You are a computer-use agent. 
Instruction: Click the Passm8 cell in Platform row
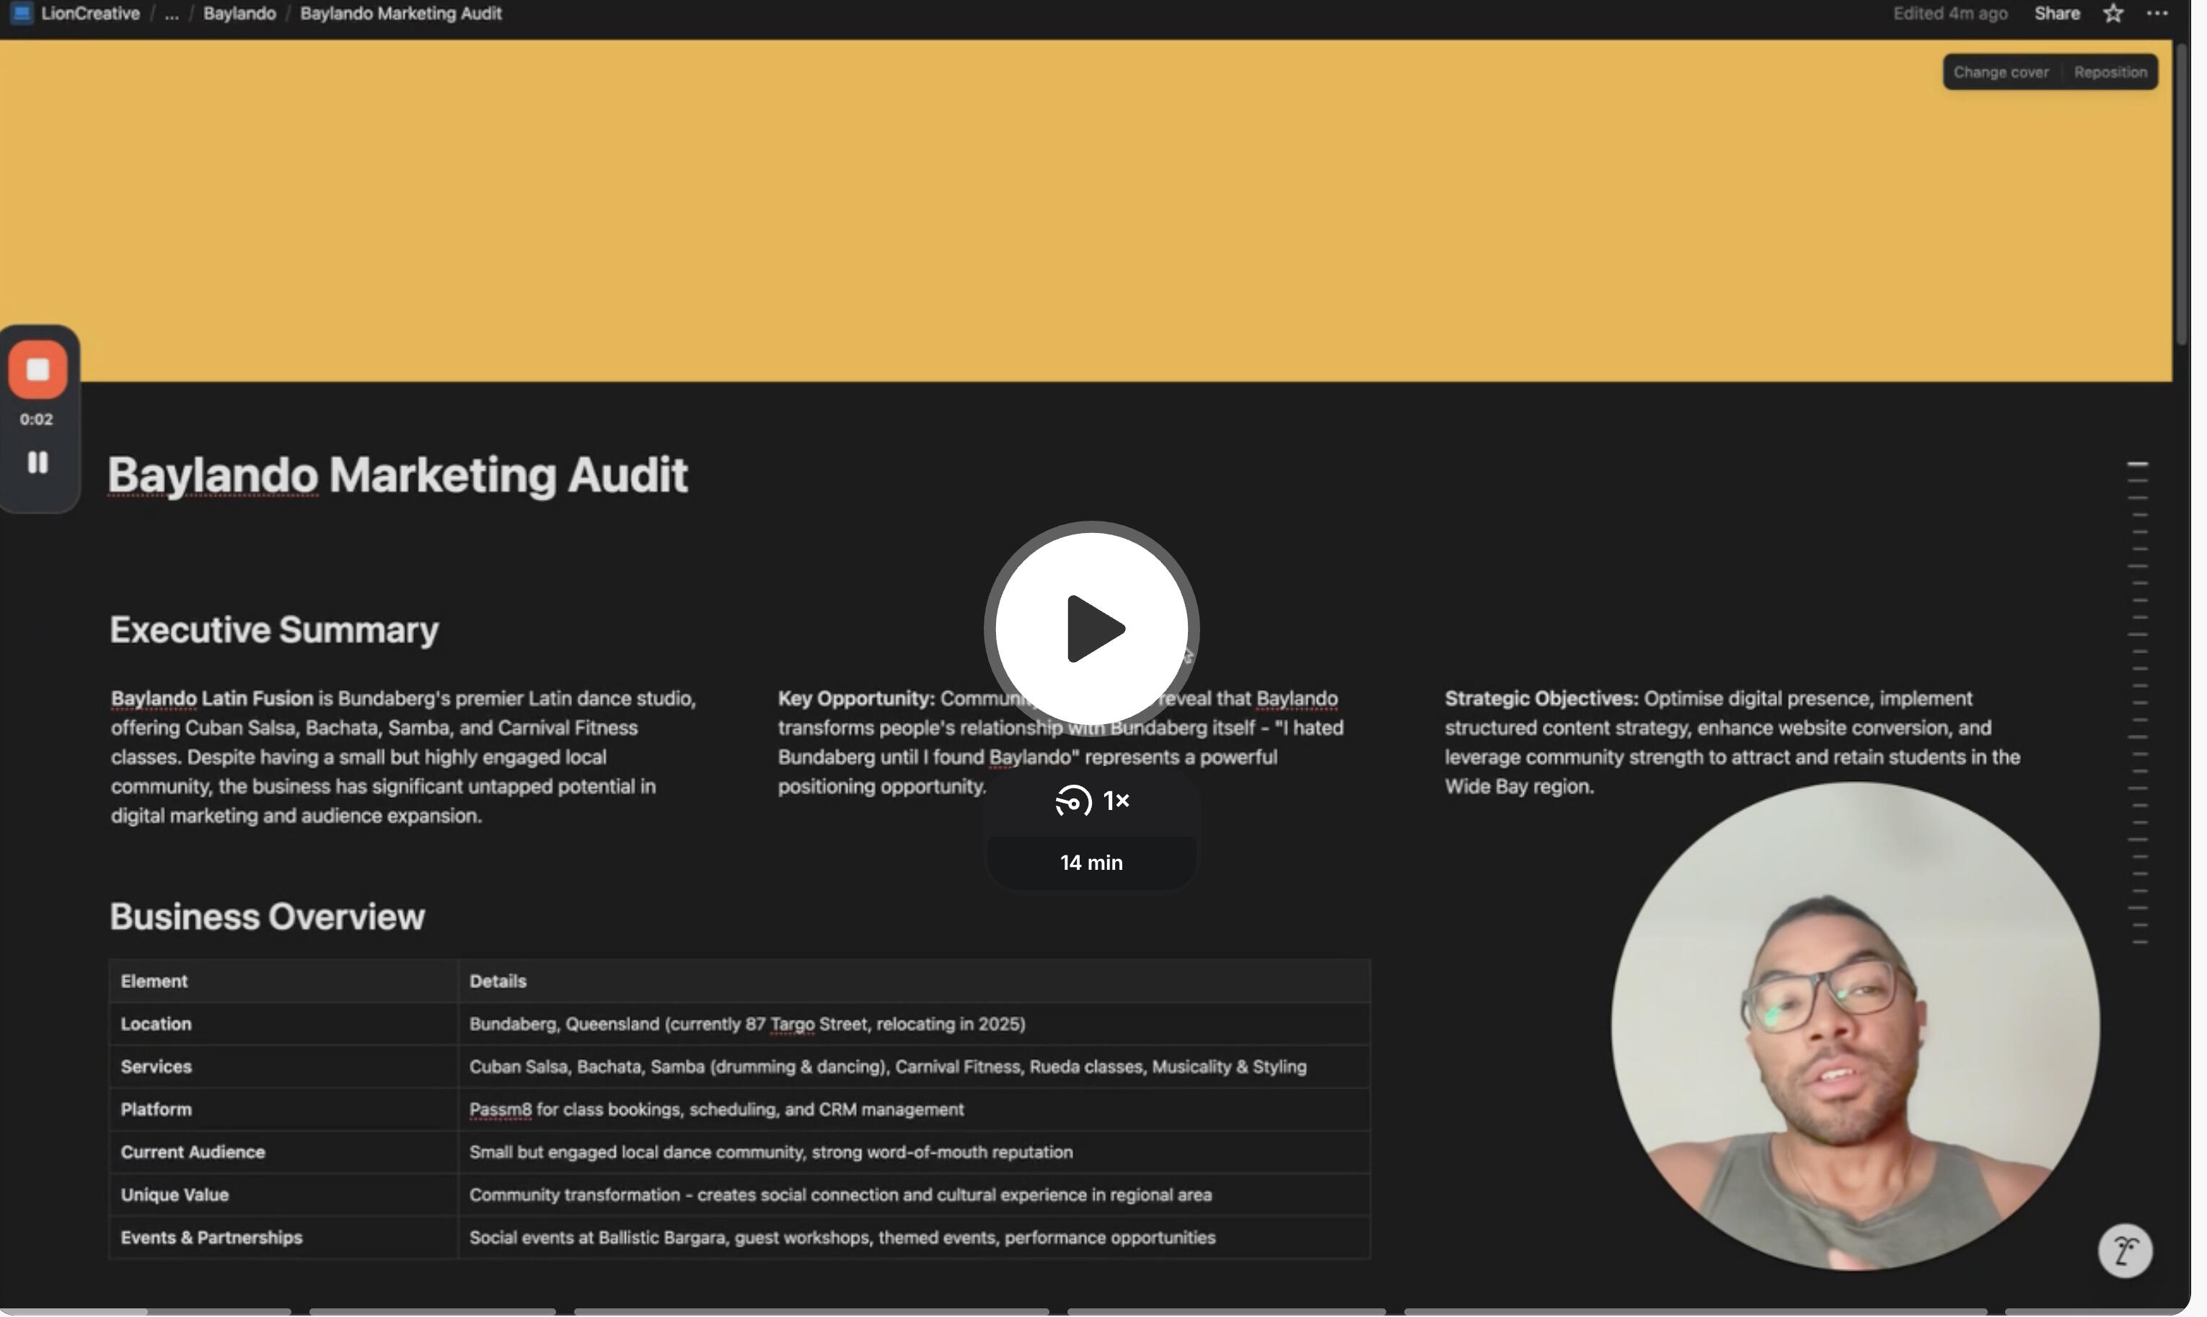click(500, 1109)
